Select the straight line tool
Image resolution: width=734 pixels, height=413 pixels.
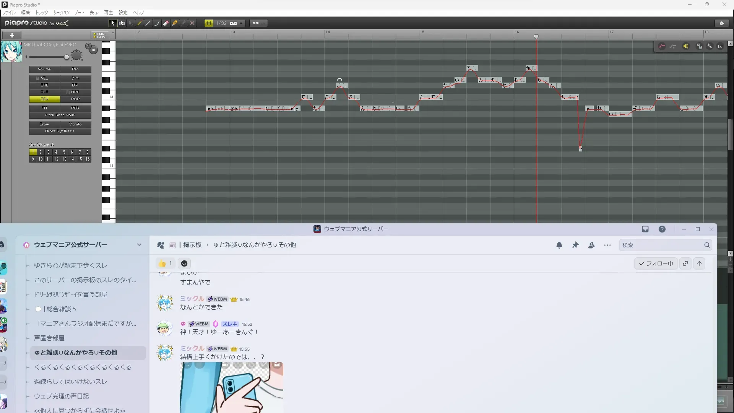[148, 23]
